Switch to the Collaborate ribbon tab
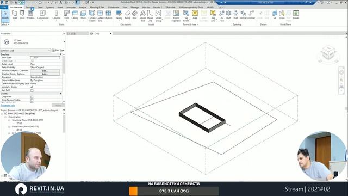 (114, 7)
